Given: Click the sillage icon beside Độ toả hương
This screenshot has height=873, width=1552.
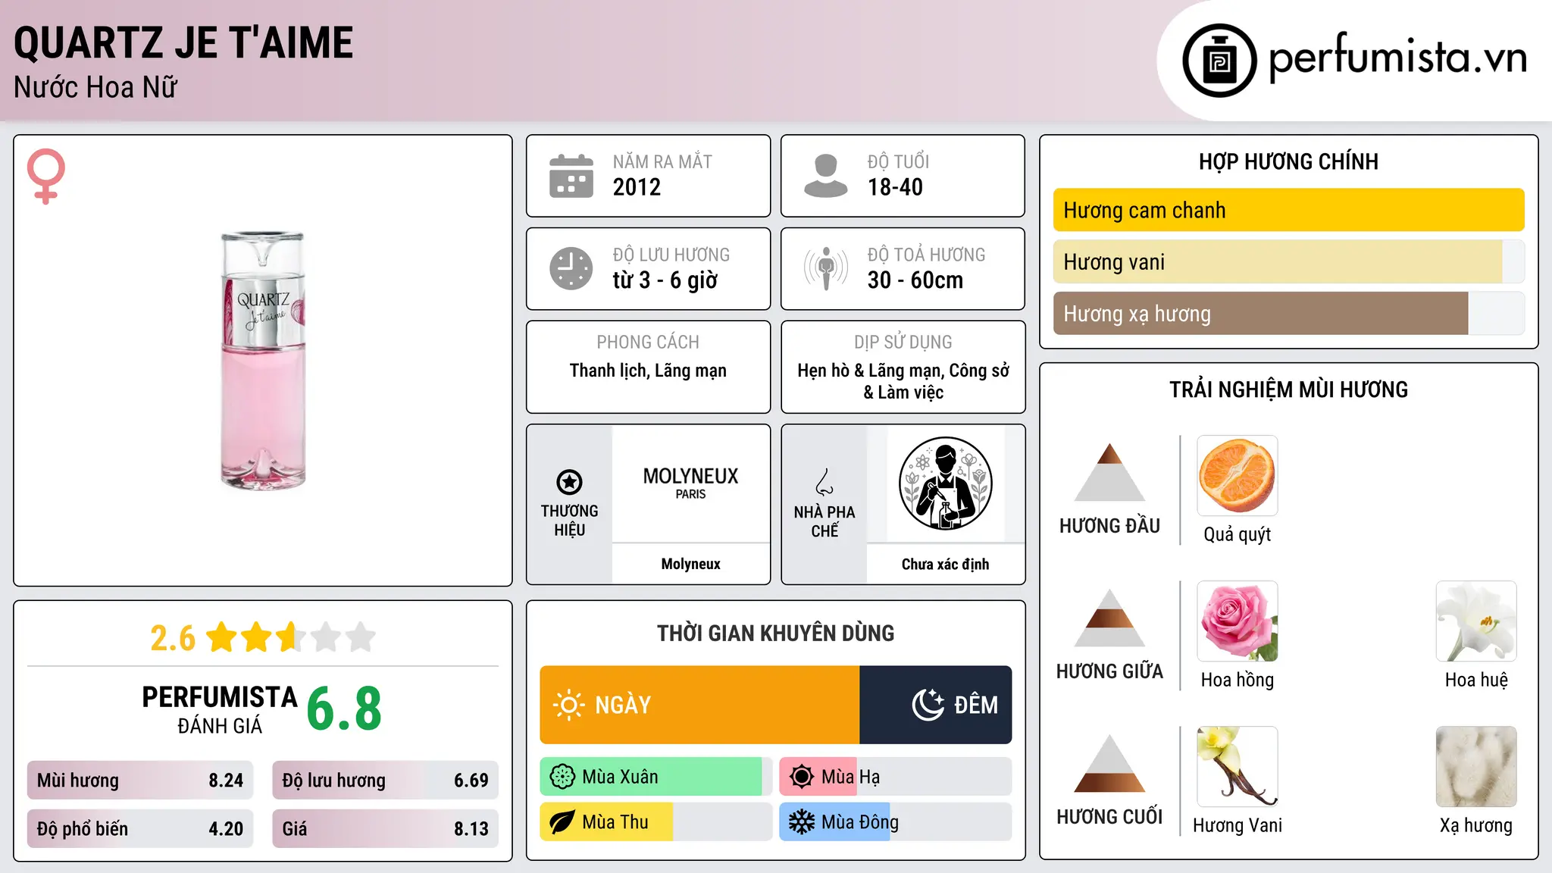Looking at the screenshot, I should (826, 268).
